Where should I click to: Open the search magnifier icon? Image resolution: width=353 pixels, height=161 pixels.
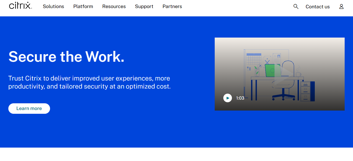coord(296,6)
